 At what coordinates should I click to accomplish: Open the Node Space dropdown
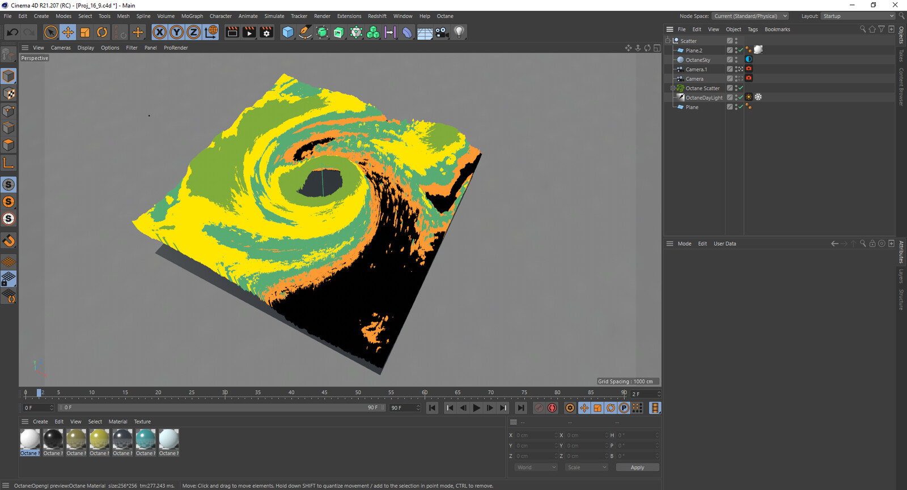click(x=750, y=16)
